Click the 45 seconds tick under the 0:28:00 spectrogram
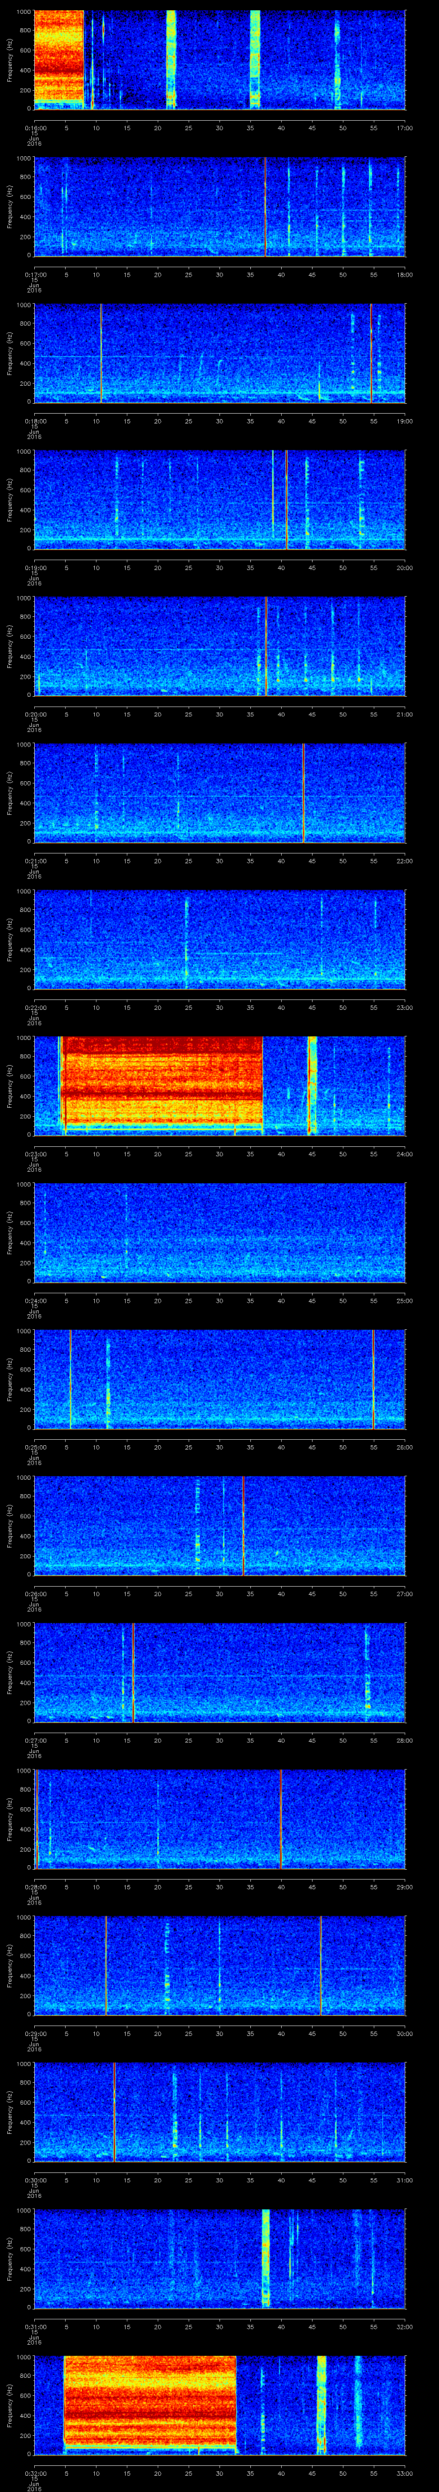This screenshot has height=2492, width=439. [x=313, y=1887]
